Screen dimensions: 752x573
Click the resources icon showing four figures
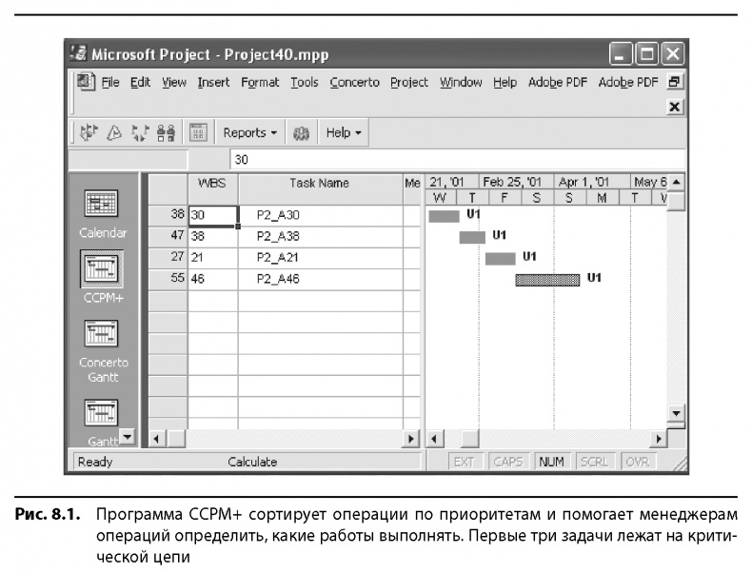pyautogui.click(x=166, y=133)
